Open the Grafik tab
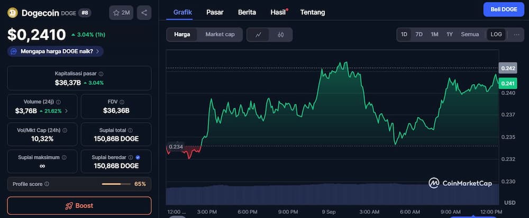529x218 pixels. pyautogui.click(x=183, y=13)
